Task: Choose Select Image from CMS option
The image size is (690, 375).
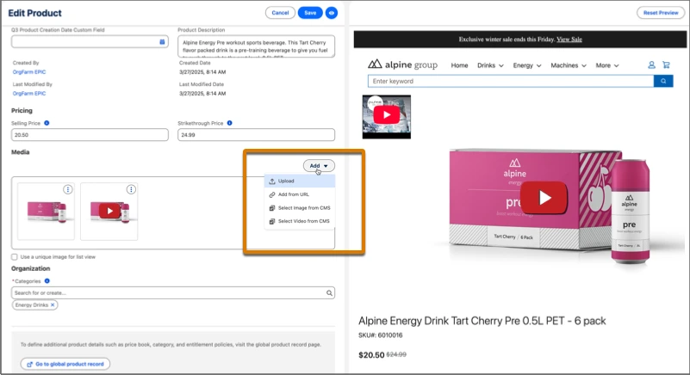Action: pyautogui.click(x=300, y=208)
